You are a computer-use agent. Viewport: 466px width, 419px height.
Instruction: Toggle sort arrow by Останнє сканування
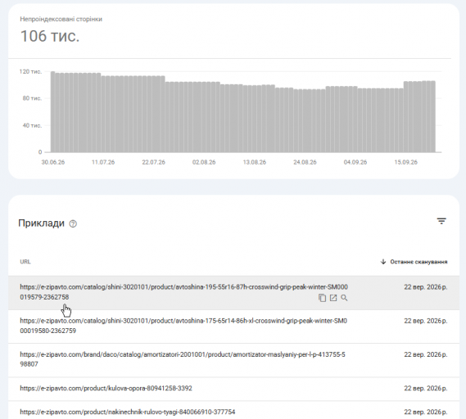pos(383,262)
